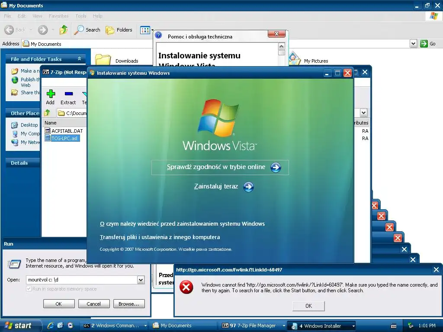Click the scroll-up arrow in Pomoc window
This screenshot has width=443, height=332.
pyautogui.click(x=281, y=46)
